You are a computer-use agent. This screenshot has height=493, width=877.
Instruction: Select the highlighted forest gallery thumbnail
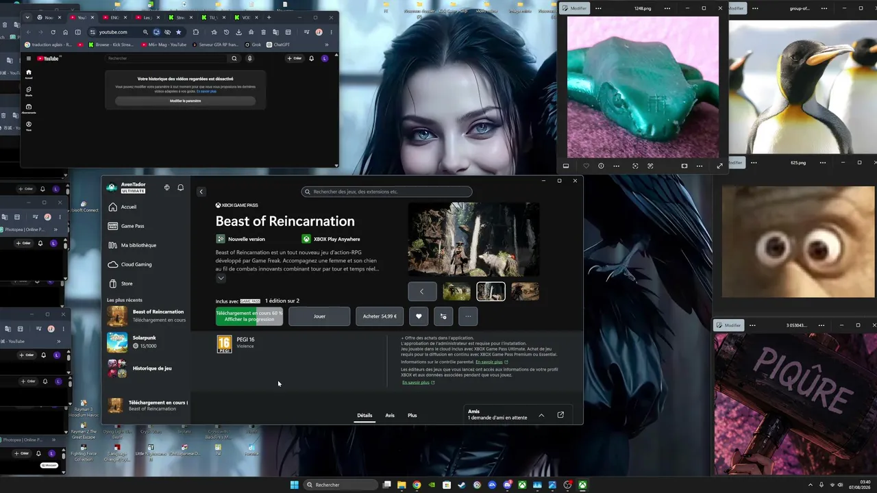491,292
